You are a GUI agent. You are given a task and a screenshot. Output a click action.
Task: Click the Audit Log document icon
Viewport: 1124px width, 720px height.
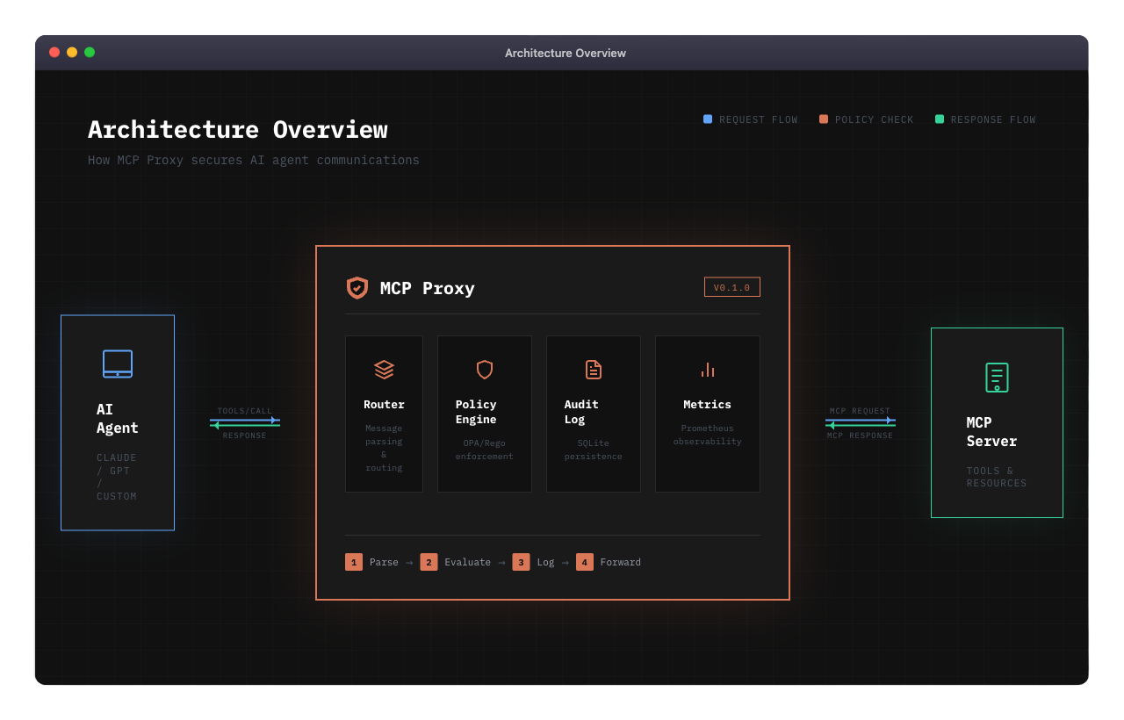point(594,370)
